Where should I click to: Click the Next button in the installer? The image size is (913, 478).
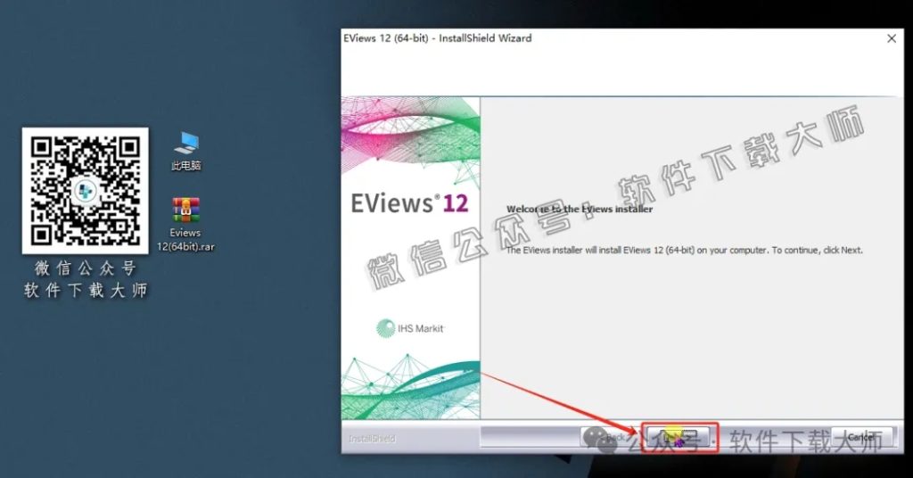pos(679,437)
